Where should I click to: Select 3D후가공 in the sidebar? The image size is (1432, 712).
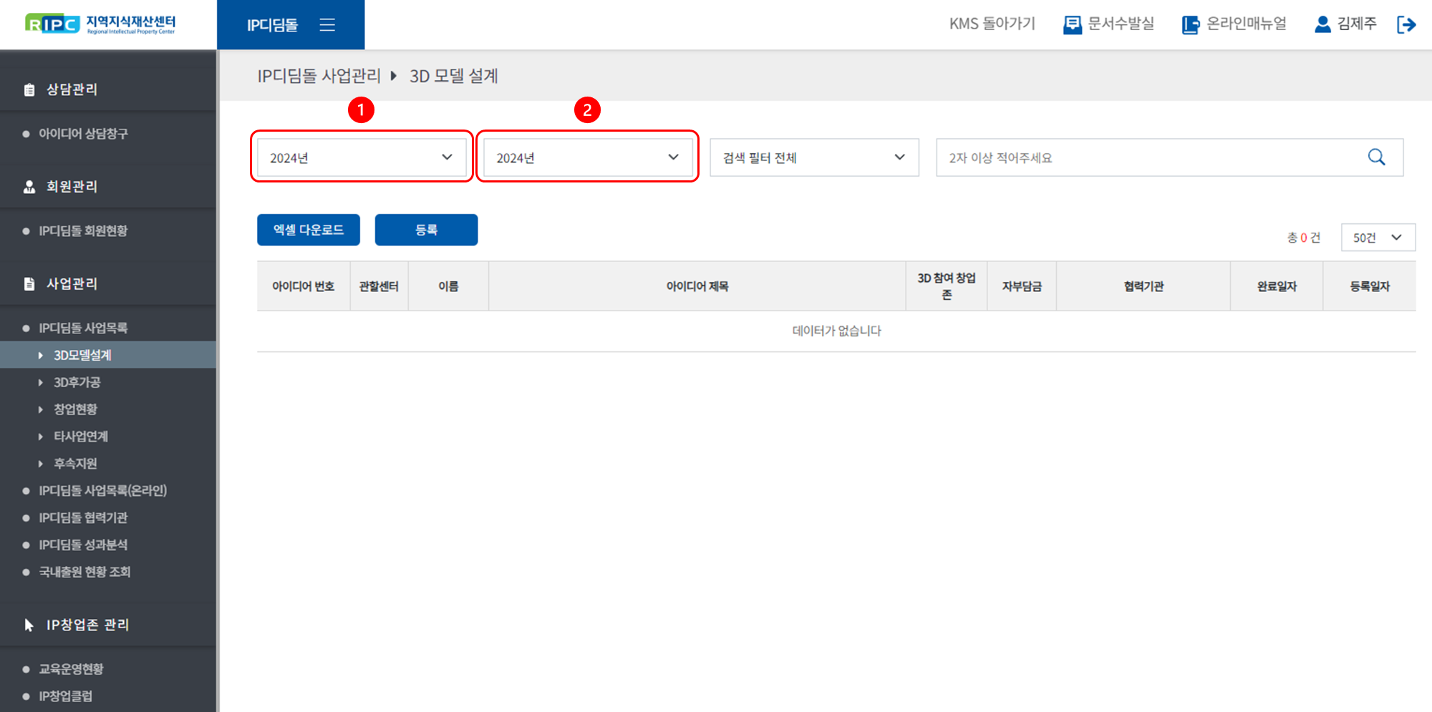[x=77, y=382]
